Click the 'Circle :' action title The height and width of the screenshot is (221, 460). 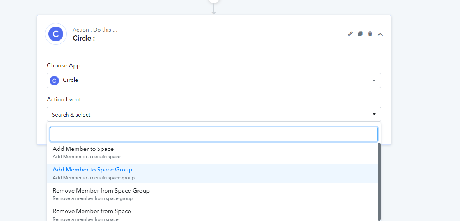pos(84,38)
